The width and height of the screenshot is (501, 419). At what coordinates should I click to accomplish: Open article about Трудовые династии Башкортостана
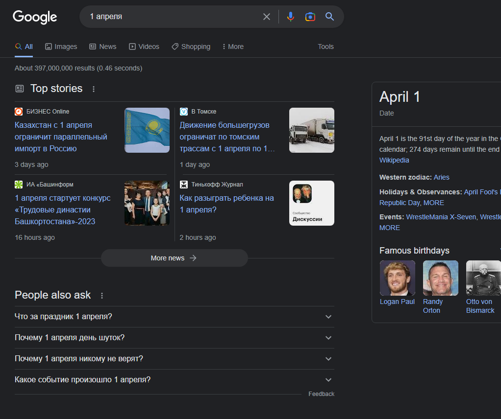63,209
